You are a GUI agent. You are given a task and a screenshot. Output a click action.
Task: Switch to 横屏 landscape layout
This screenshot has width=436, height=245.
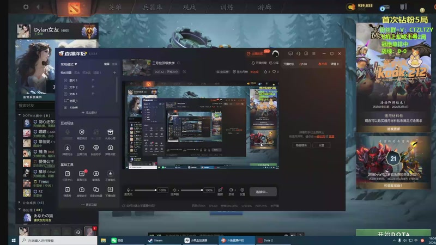point(107,64)
